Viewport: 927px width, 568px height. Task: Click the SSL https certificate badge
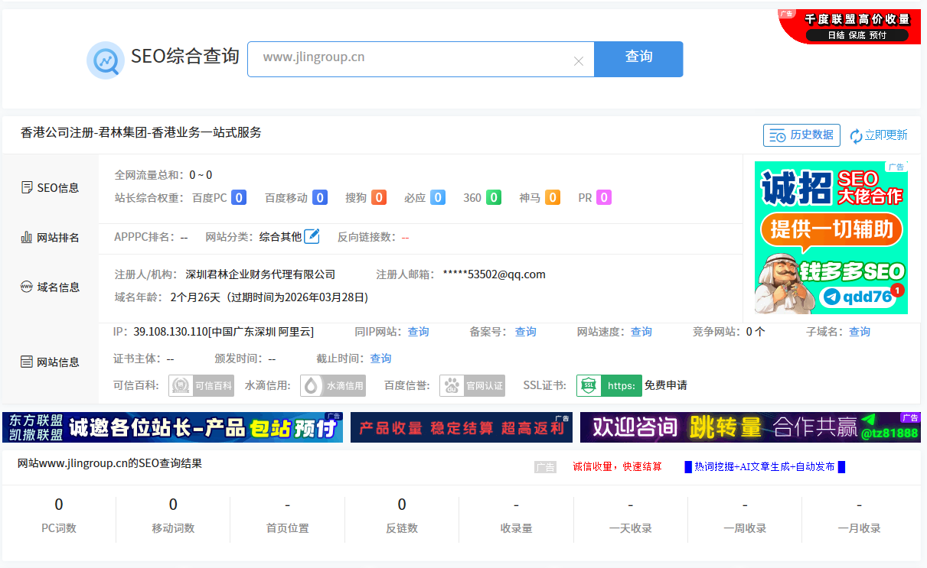[609, 385]
